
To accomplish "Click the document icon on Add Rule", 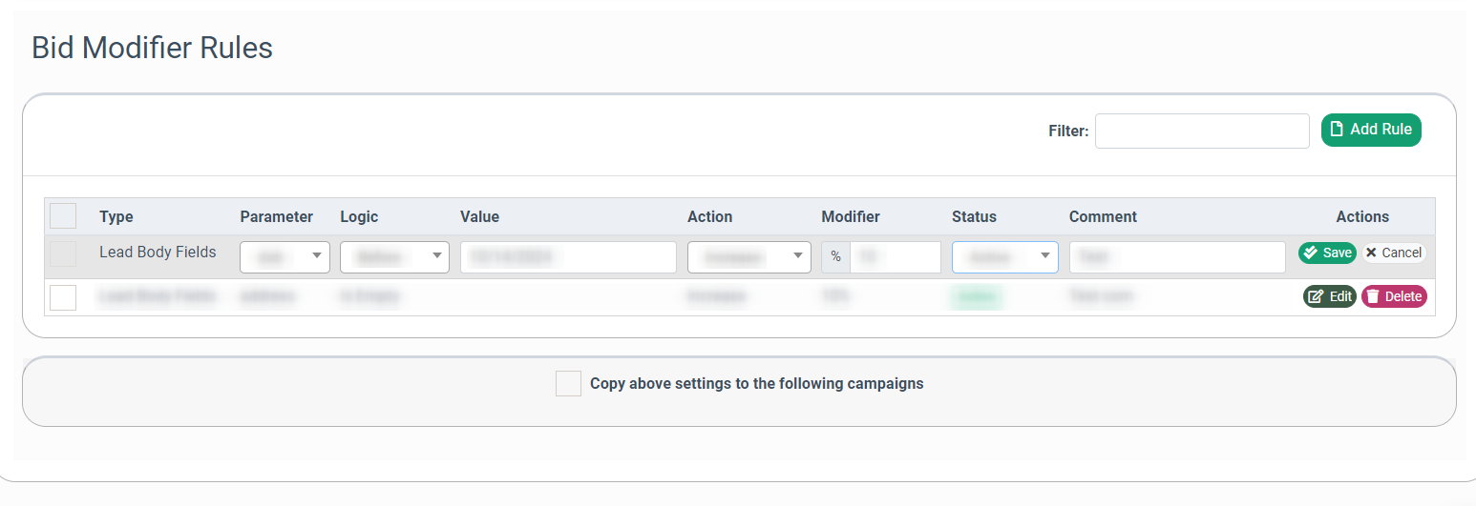I will click(1338, 130).
